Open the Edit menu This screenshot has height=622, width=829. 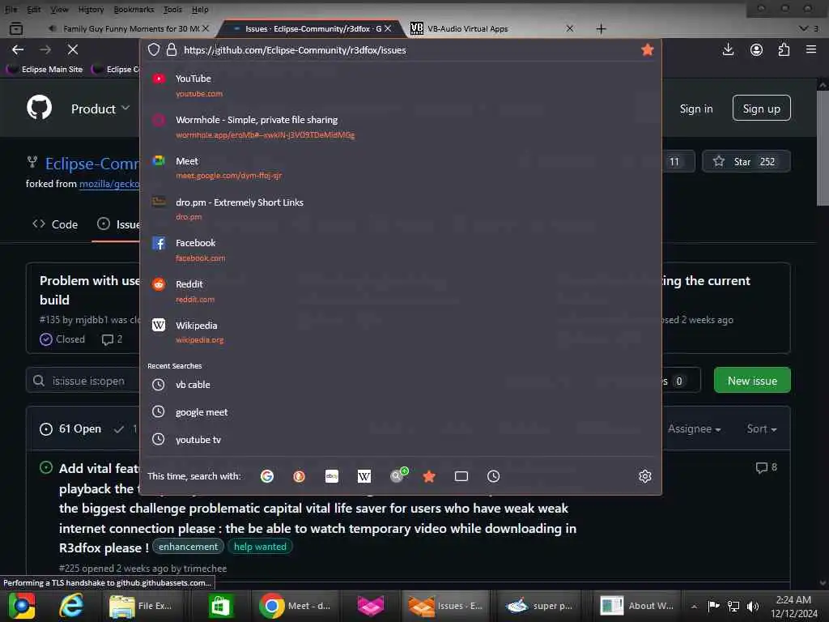34,10
